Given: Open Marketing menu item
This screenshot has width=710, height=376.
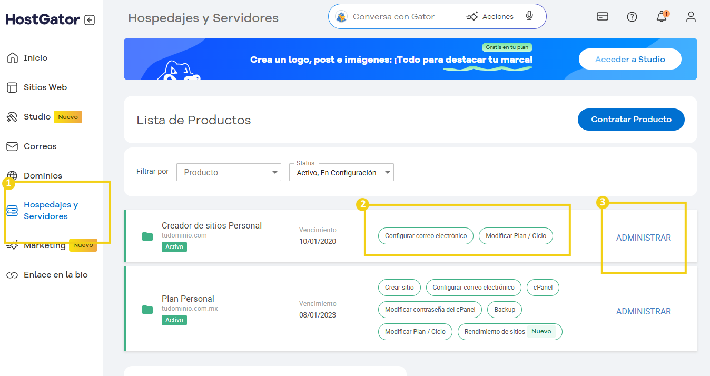Looking at the screenshot, I should pyautogui.click(x=45, y=245).
